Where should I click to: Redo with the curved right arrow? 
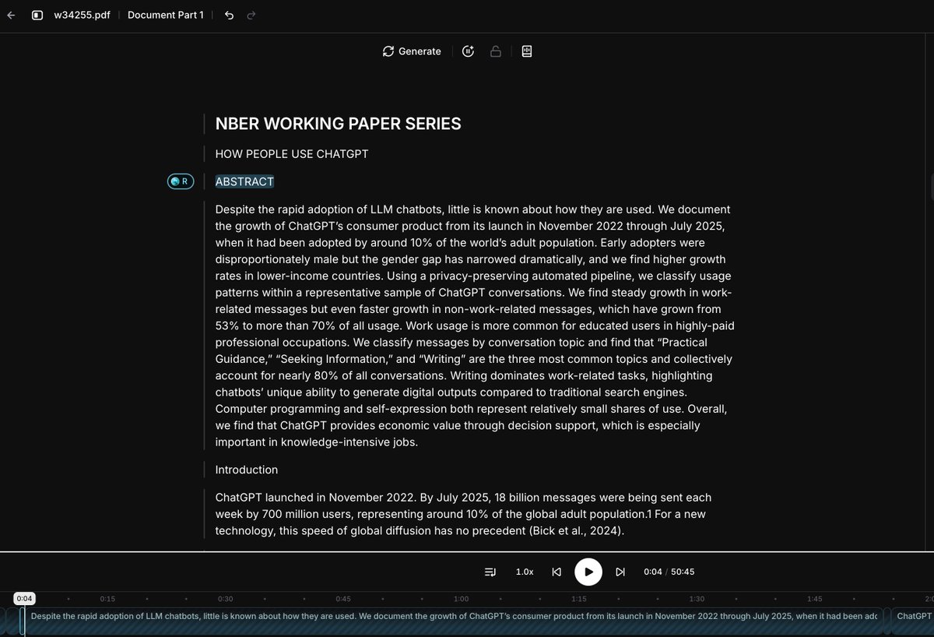[251, 15]
